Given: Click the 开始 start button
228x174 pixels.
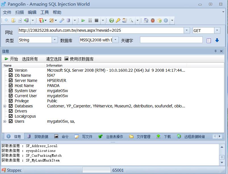Looking at the screenshot, I should 11,59.
